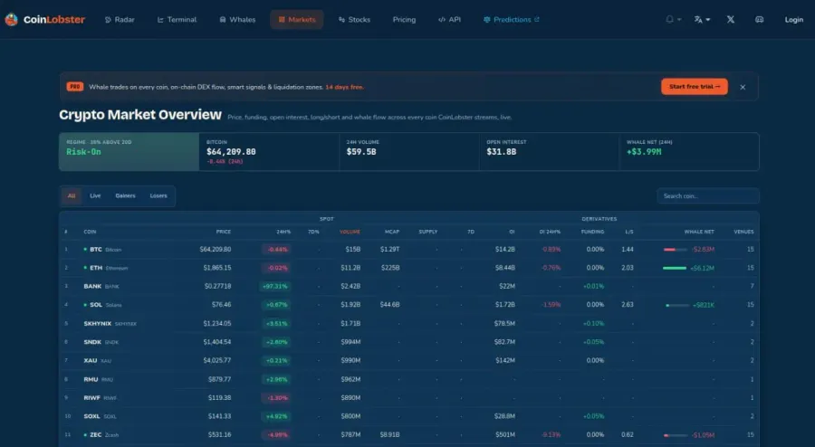Click the Bitcoin $64,209.80 summary card
The width and height of the screenshot is (815, 447).
point(269,152)
